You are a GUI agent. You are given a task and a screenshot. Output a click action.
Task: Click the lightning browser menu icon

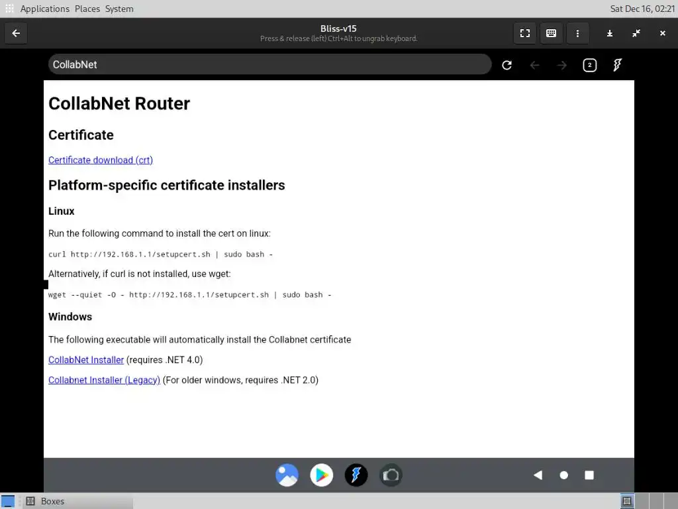pos(618,65)
